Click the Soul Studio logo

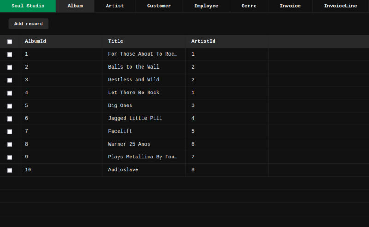28,6
